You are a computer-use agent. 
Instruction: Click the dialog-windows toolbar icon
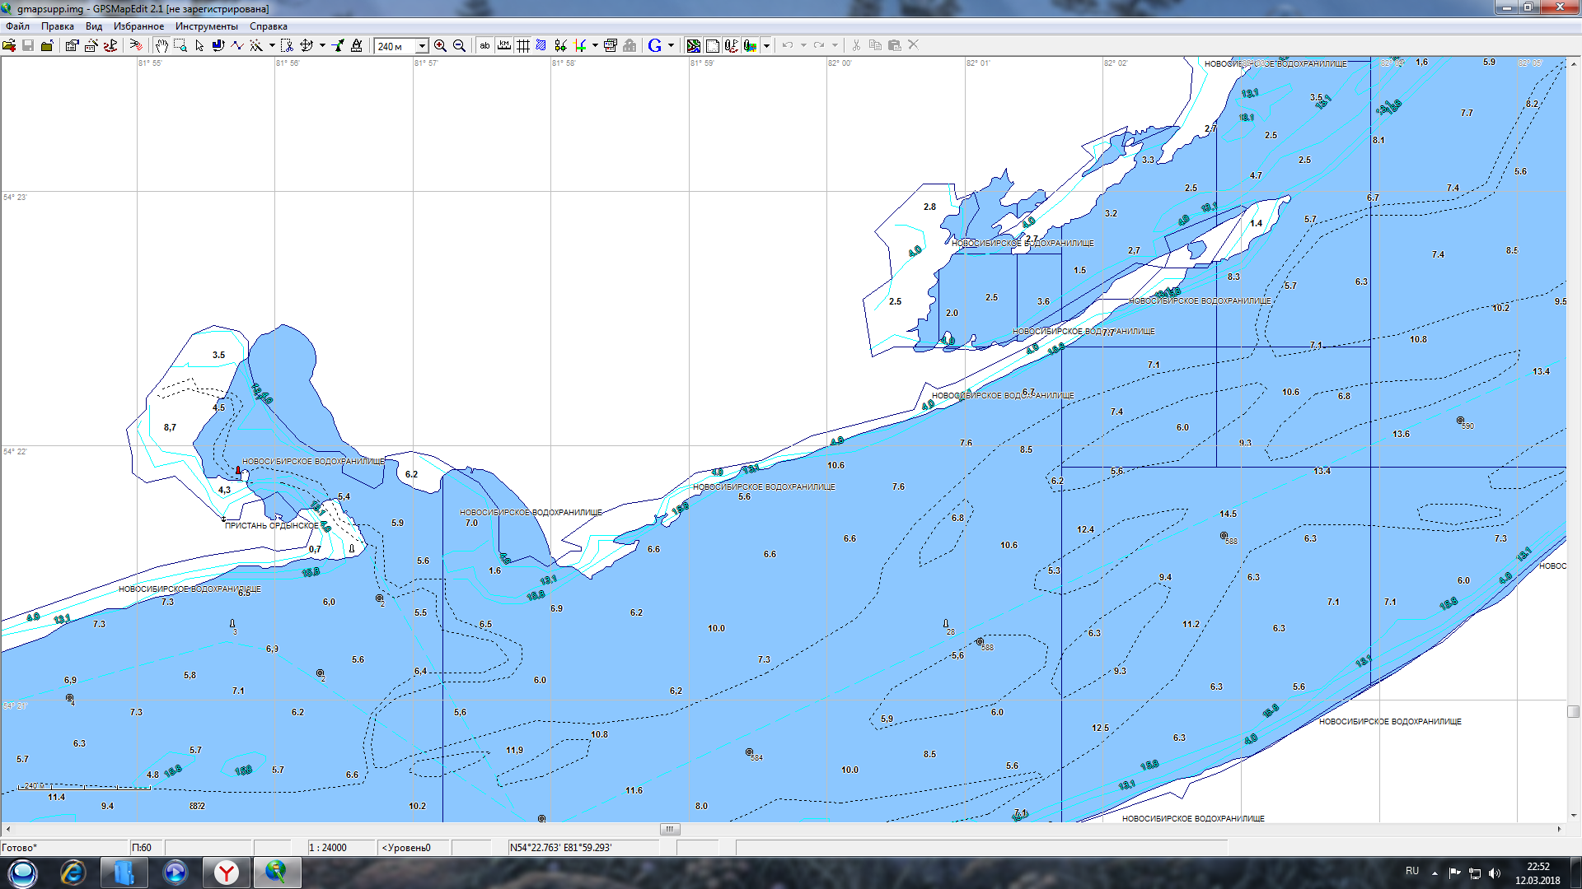coord(611,45)
